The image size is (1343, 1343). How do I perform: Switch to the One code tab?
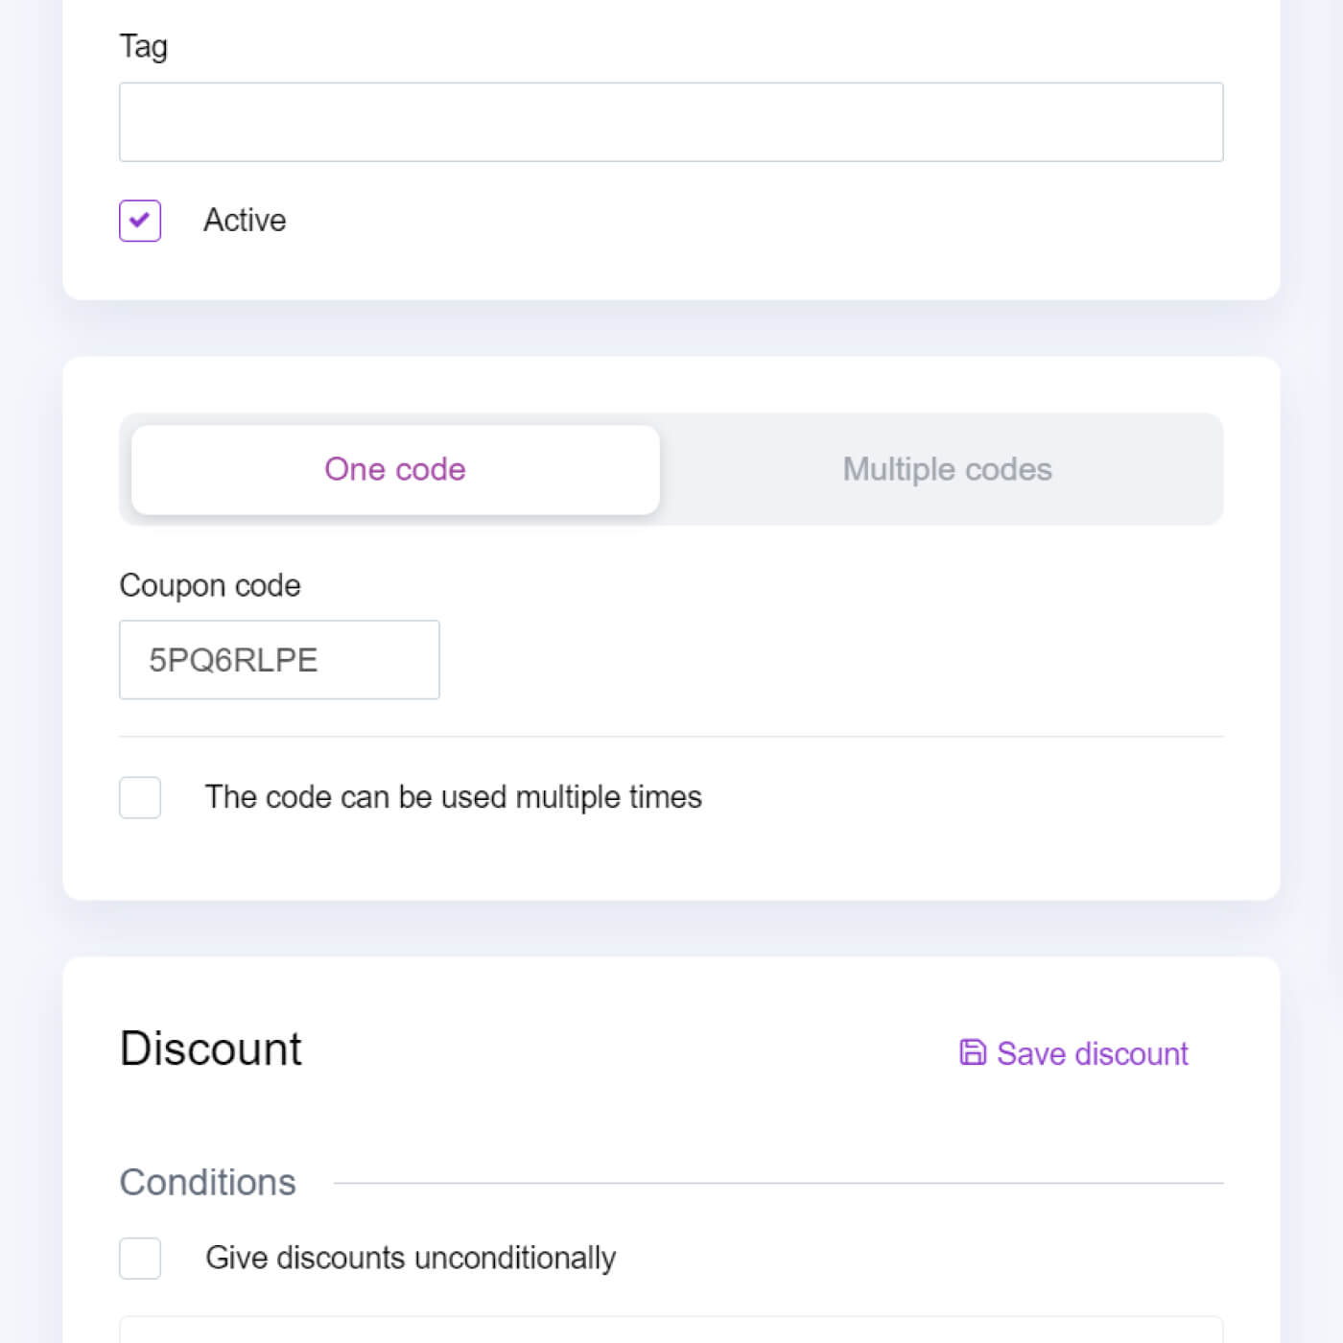pos(395,470)
